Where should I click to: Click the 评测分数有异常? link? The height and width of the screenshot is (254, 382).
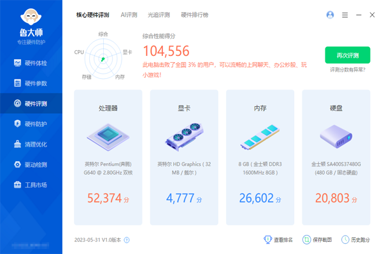click(x=347, y=69)
